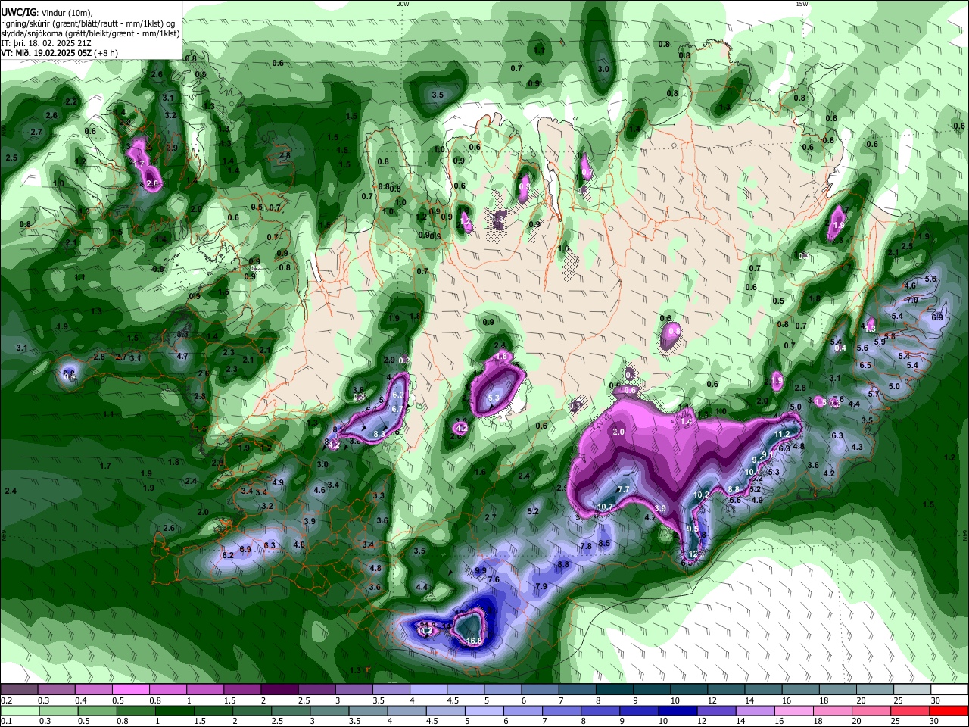Click the 0.1 label in lower legend row

pos(6,721)
